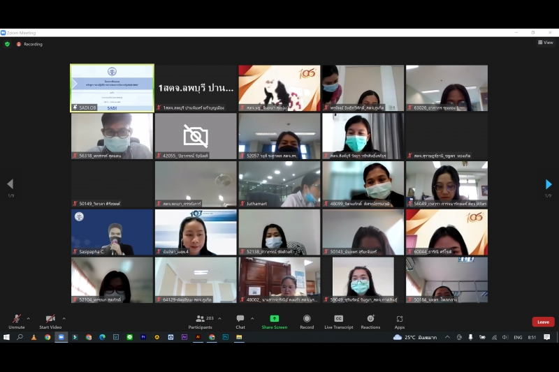Expand video options arrow beside Start Video
The image size is (559, 372).
[64, 318]
